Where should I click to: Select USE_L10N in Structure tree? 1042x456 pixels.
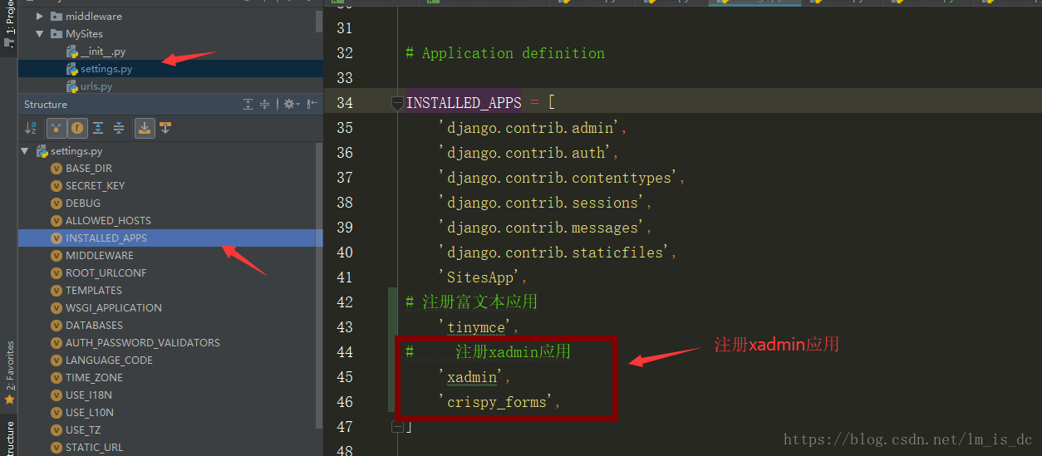click(x=90, y=413)
